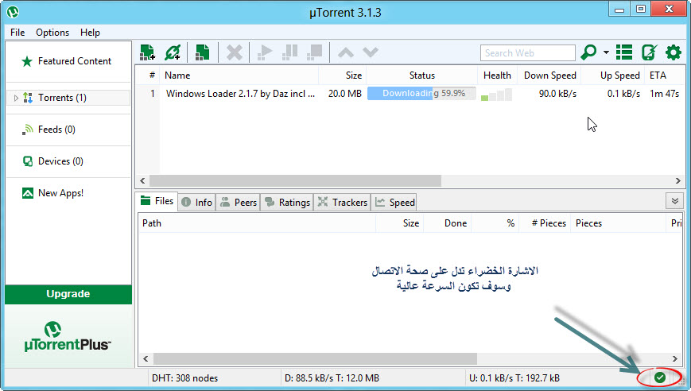Sort torrents by Status column
This screenshot has height=391, width=691.
click(x=421, y=75)
